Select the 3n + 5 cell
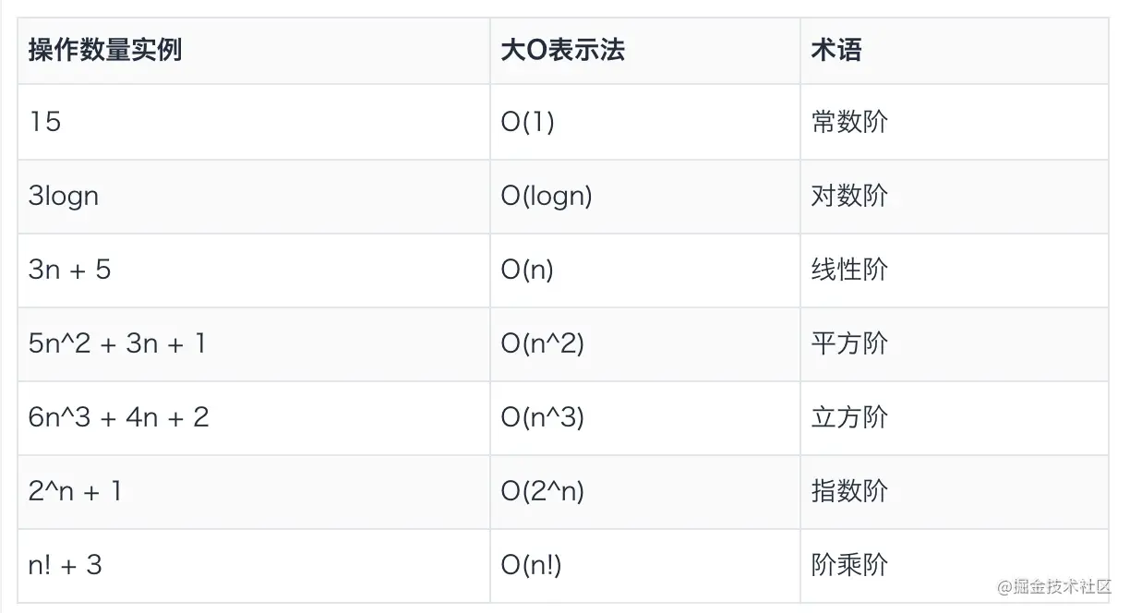1130x613 pixels. click(254, 270)
